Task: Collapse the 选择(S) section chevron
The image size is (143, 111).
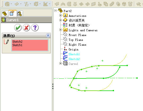Action: [48, 35]
